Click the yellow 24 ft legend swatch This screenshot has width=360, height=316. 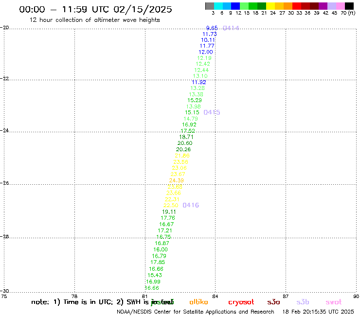tap(270, 6)
